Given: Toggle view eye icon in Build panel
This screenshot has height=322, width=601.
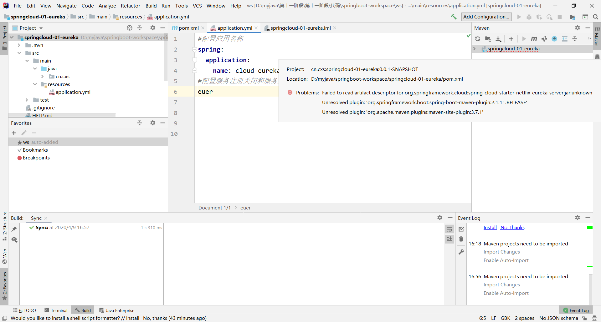Looking at the screenshot, I should [x=14, y=240].
